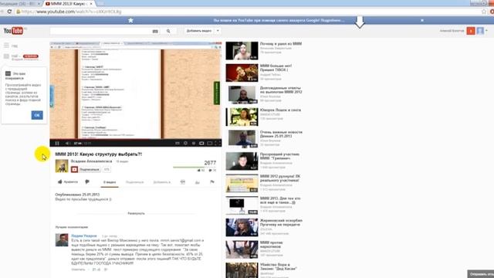Pause the video with the player pause button
Screen dimensions: 494x278
tap(57, 144)
